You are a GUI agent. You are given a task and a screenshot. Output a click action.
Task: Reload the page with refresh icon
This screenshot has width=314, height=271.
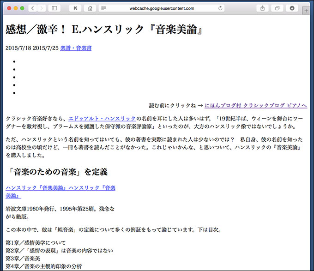click(220, 8)
